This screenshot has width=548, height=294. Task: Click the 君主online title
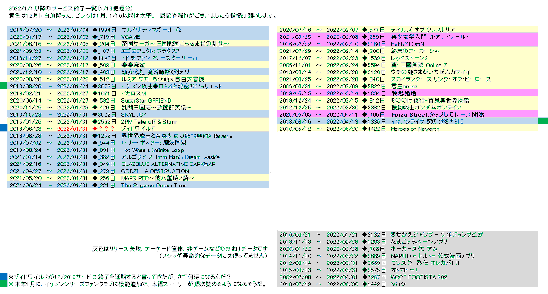click(404, 86)
